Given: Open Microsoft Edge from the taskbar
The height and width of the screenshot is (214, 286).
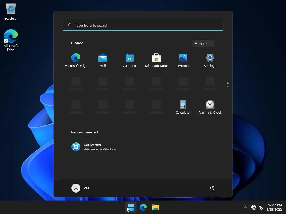Looking at the screenshot, I should [x=143, y=207].
